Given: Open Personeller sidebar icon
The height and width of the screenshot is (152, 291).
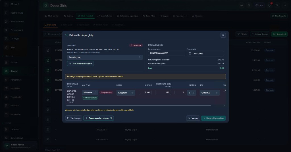Looking at the screenshot, I should 6,80.
